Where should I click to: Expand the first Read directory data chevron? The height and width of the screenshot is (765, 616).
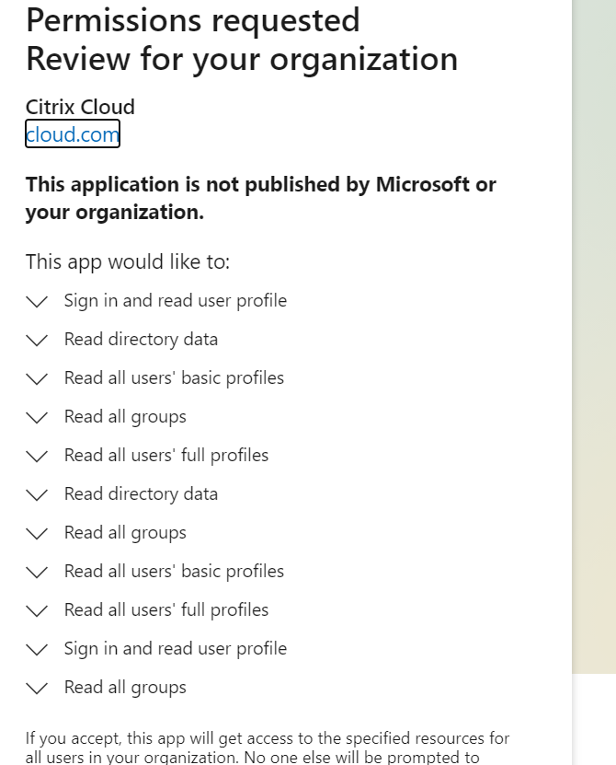[x=37, y=340]
